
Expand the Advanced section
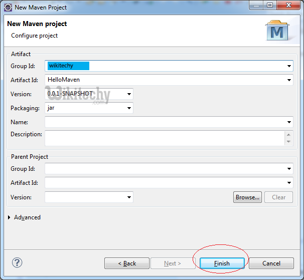11,217
